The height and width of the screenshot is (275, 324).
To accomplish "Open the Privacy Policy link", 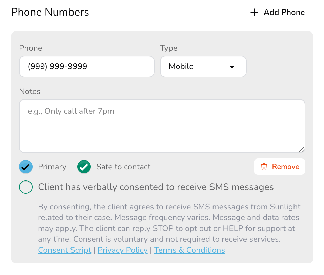I will click(x=122, y=250).
